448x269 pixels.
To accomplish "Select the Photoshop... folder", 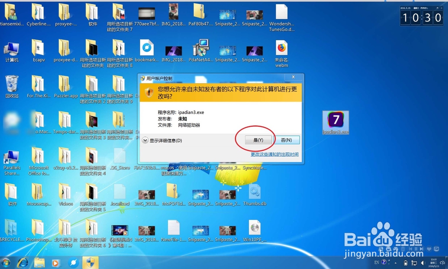I will (x=39, y=231).
